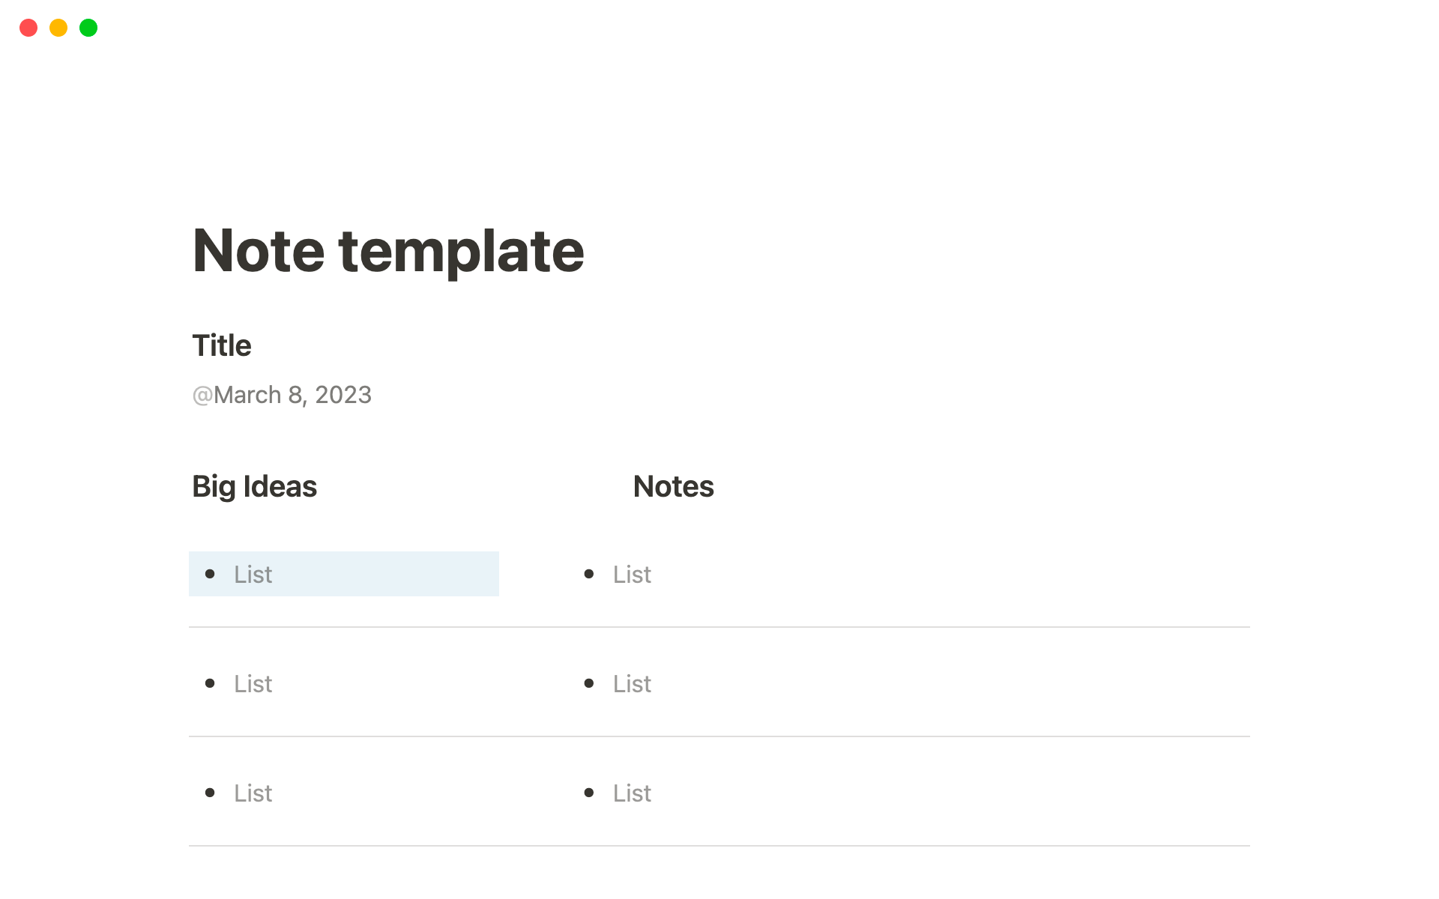This screenshot has height=899, width=1439.
Task: Click the second bullet under Big Ideas
Action: (x=211, y=683)
